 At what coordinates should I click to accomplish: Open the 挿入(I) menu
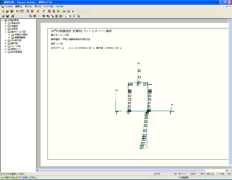pos(38,6)
